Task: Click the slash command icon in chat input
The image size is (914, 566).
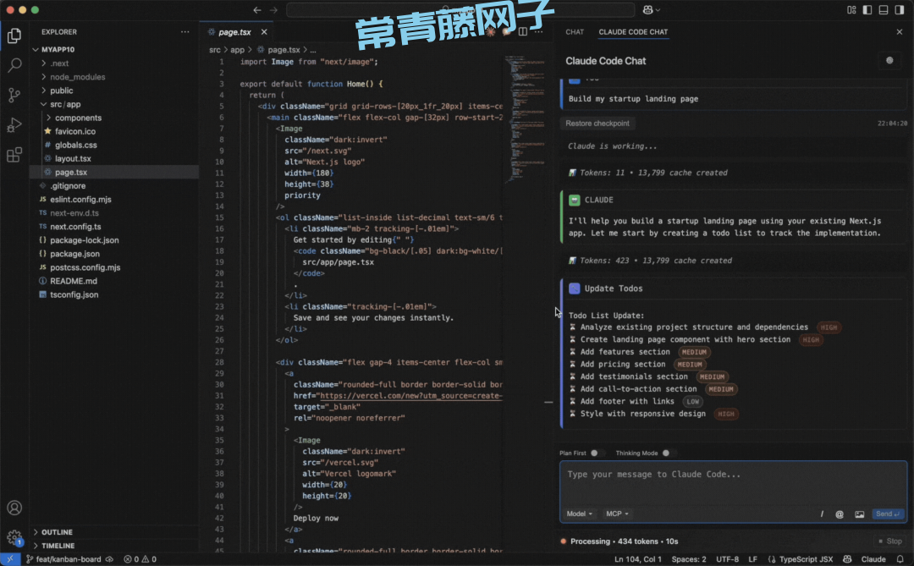Action: click(822, 514)
